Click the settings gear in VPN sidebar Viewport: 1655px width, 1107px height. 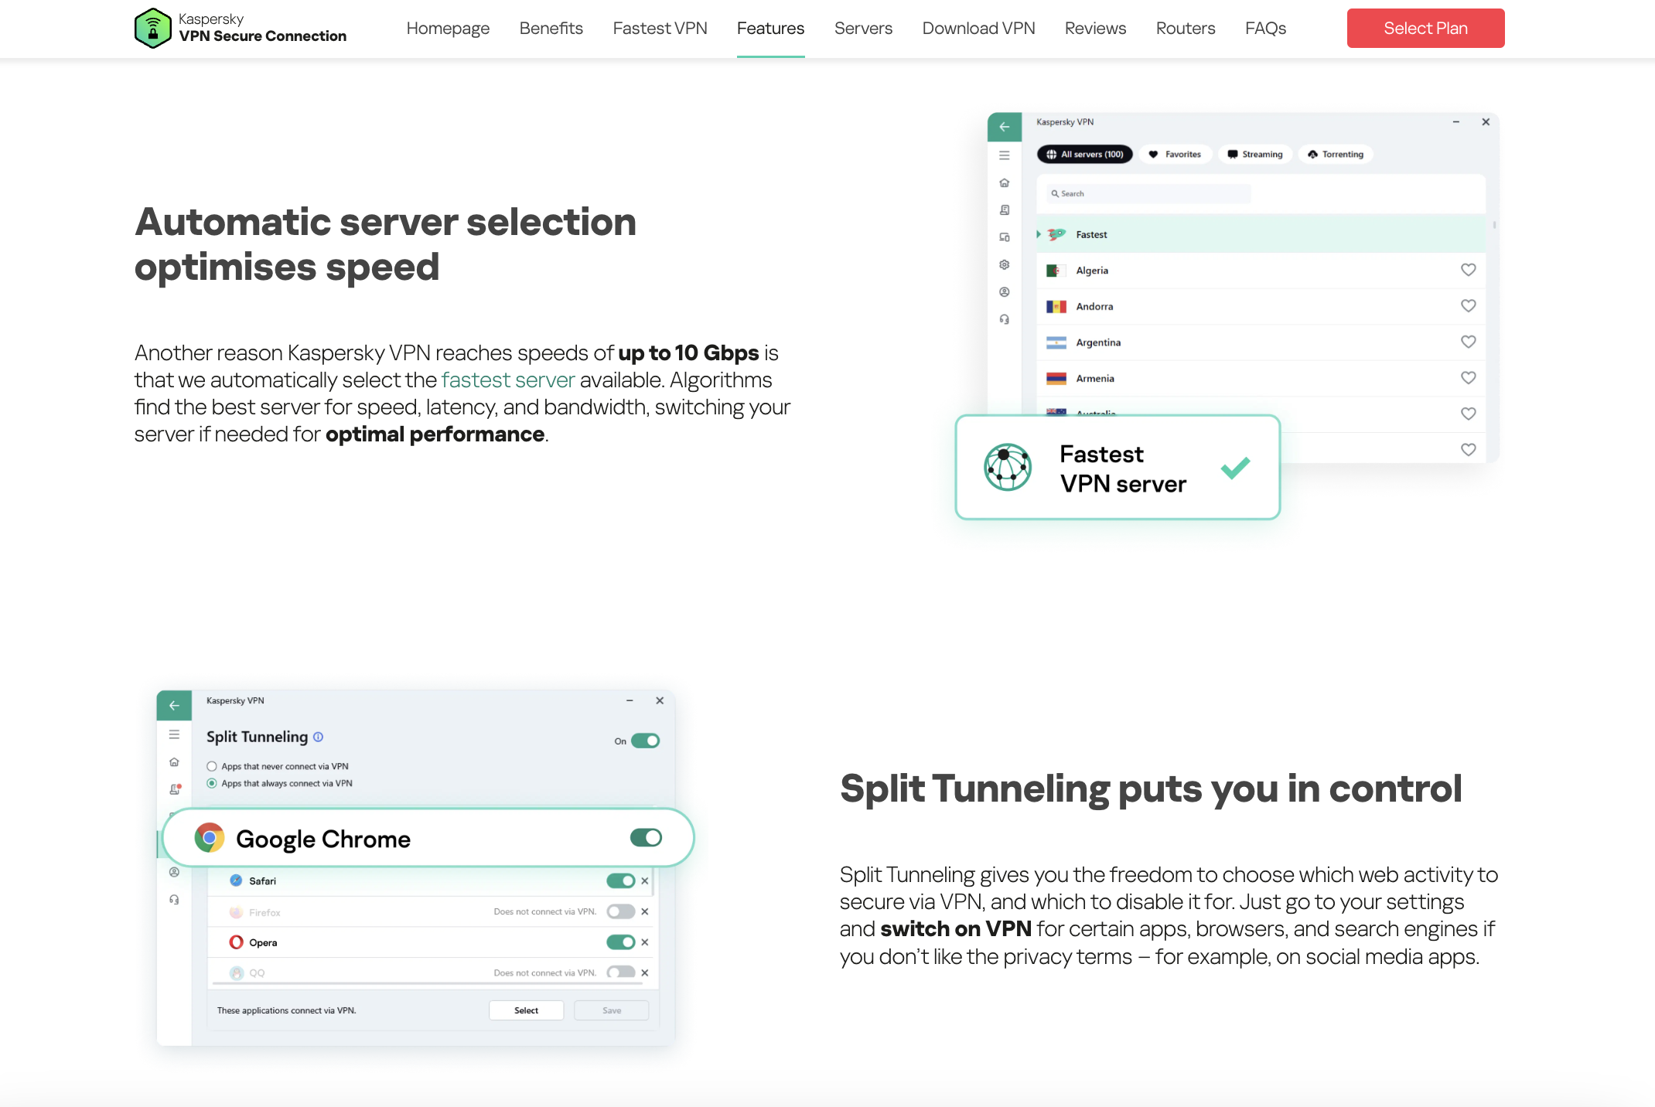(x=1004, y=264)
